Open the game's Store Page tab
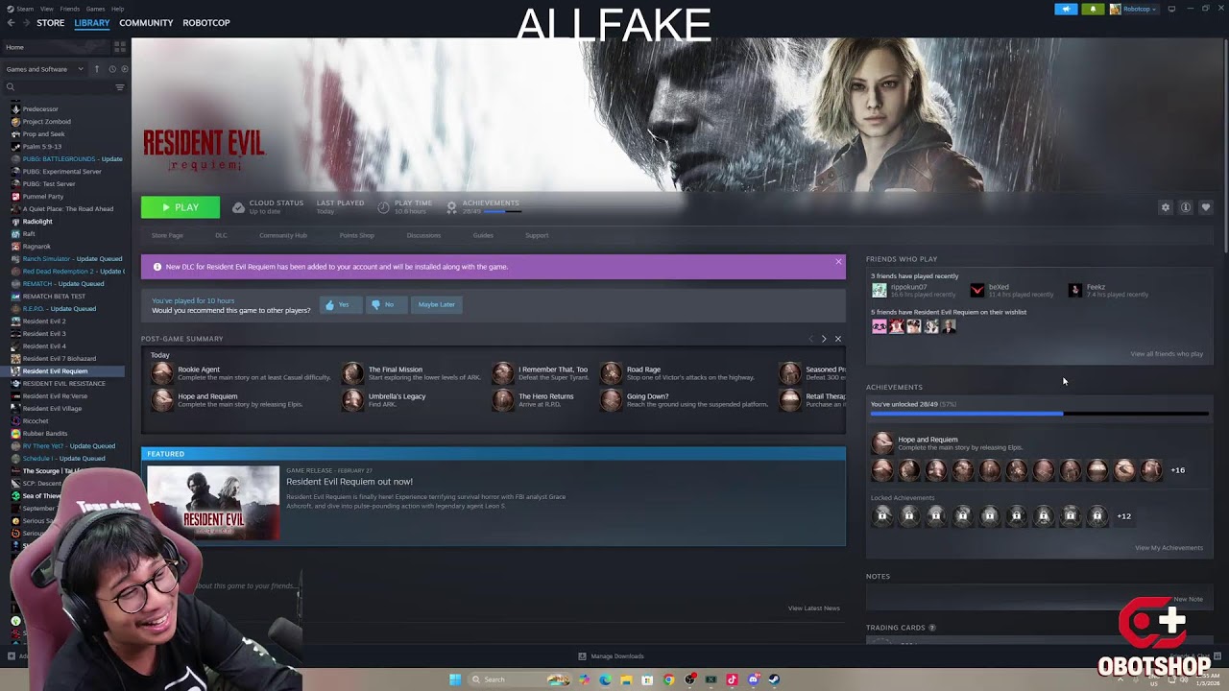The height and width of the screenshot is (691, 1229). tap(167, 235)
